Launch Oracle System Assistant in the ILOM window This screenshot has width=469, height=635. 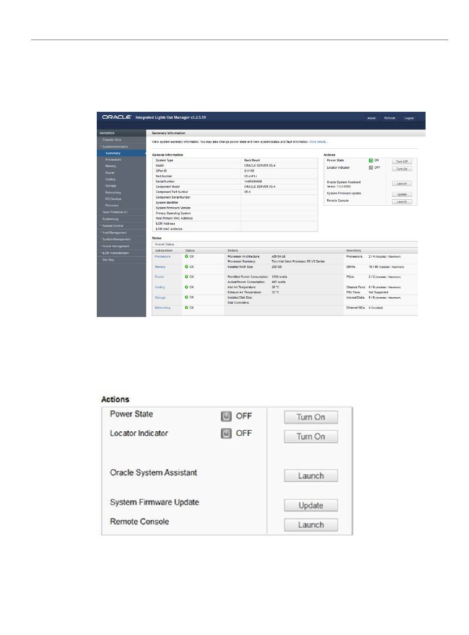tap(402, 183)
